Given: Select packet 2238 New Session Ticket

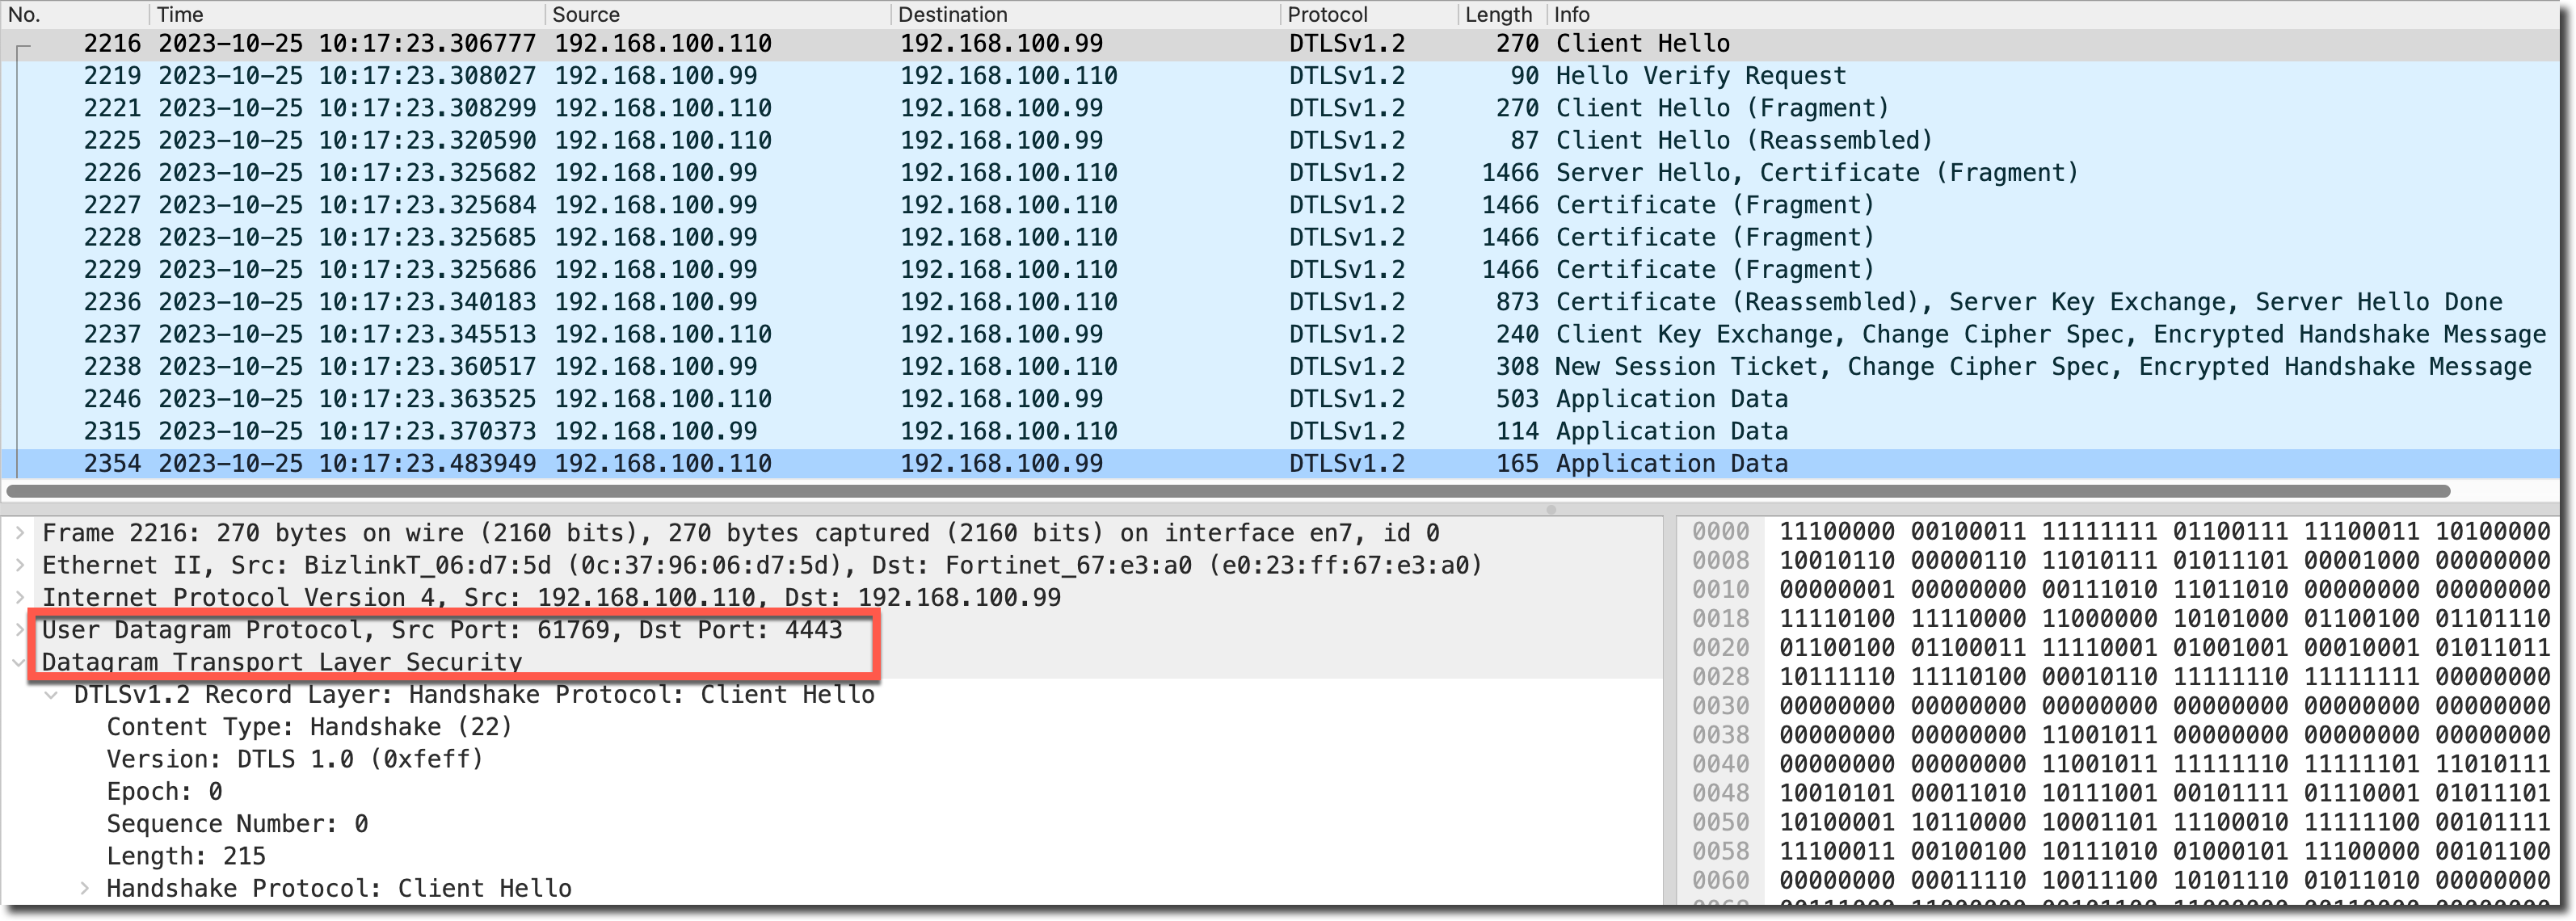Looking at the screenshot, I should click(x=1700, y=367).
